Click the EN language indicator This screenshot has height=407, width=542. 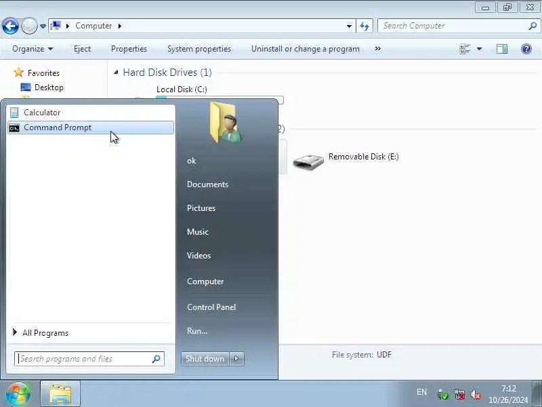[421, 392]
